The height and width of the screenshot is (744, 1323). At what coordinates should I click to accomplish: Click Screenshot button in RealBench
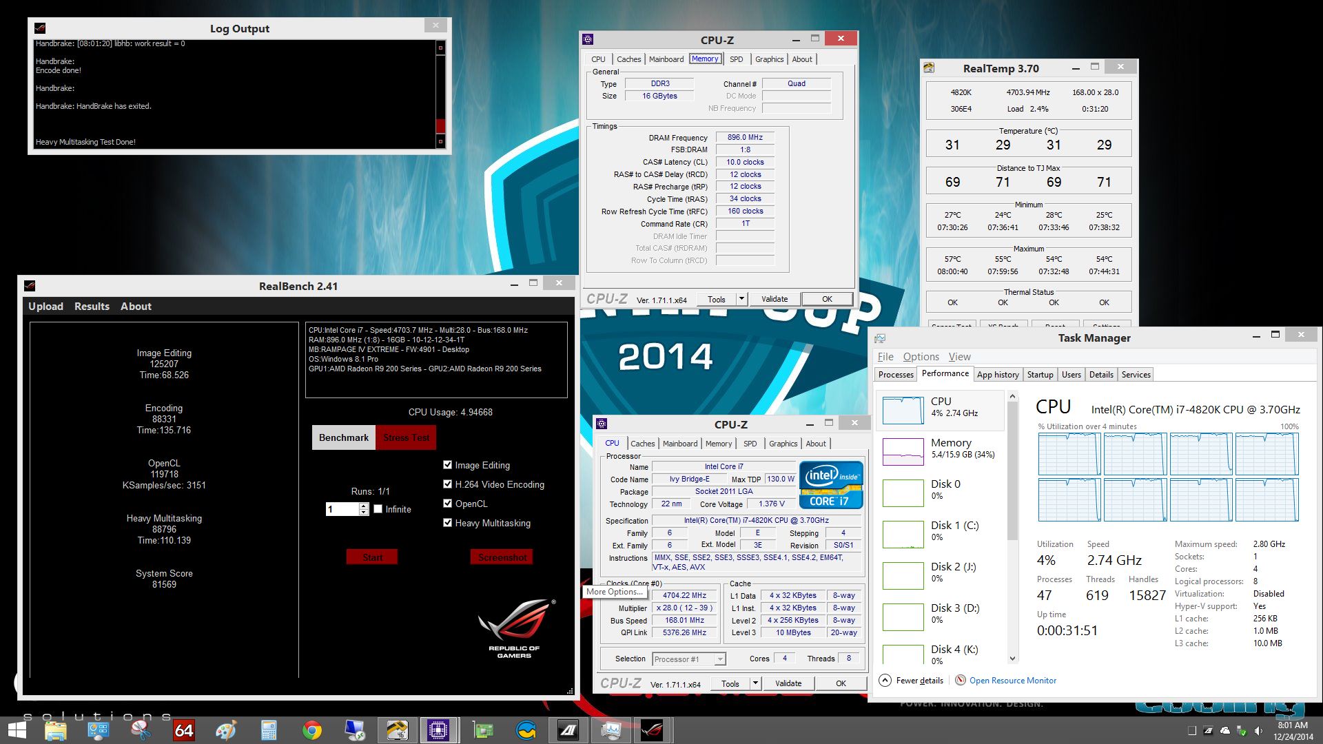click(502, 557)
